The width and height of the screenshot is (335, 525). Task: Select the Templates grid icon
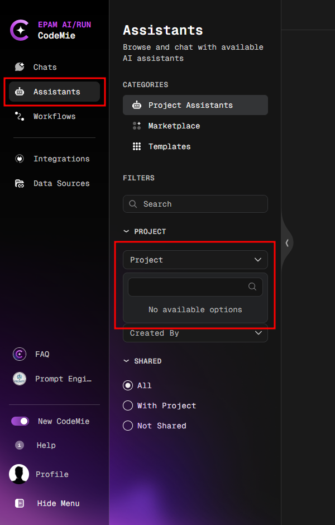point(137,146)
